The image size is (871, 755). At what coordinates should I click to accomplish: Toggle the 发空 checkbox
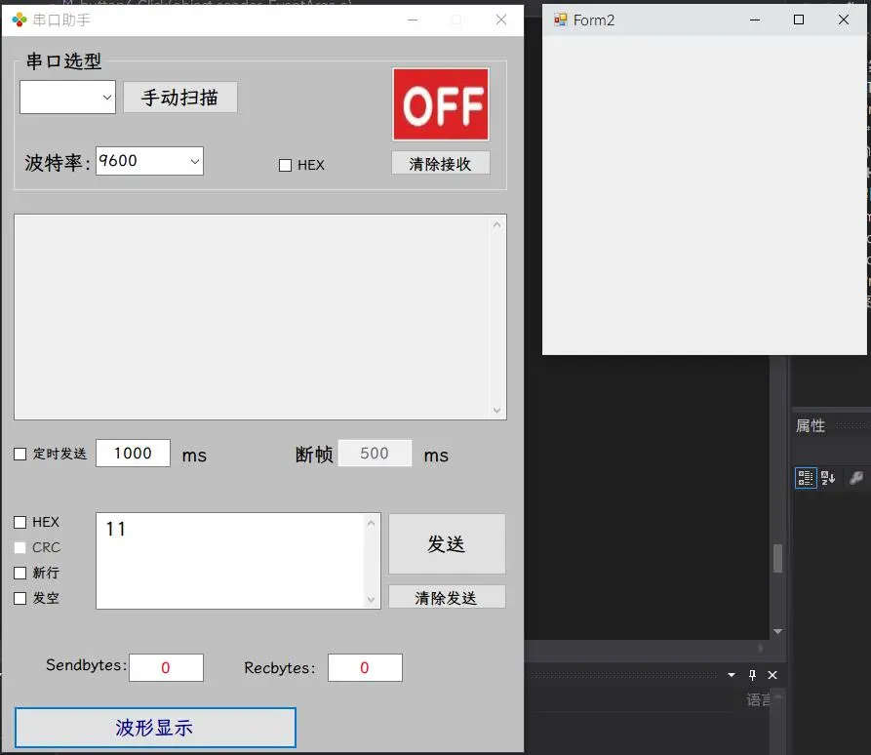20,598
